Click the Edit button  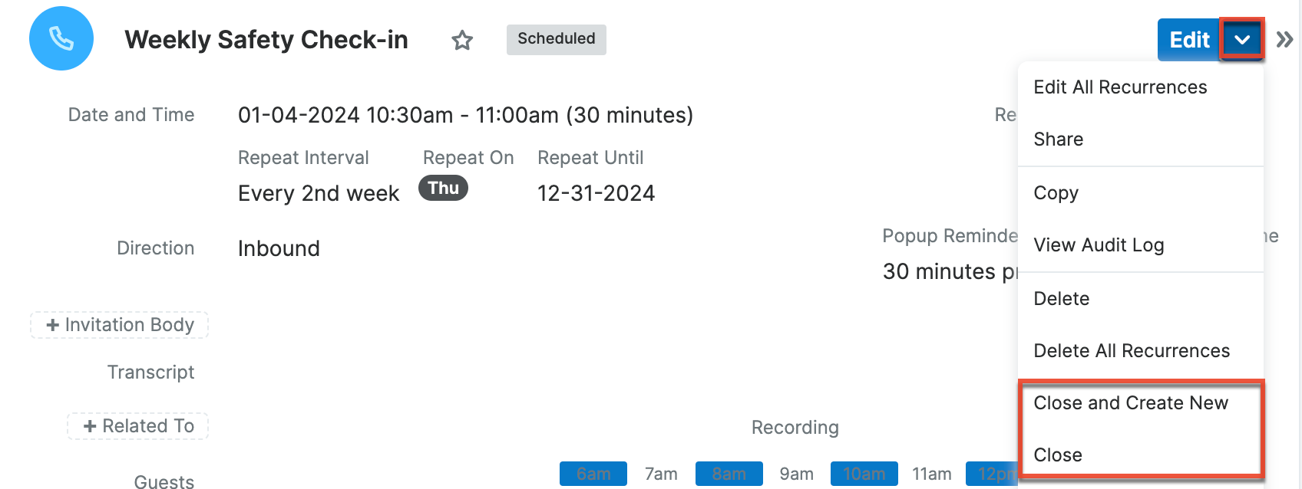[x=1189, y=40]
